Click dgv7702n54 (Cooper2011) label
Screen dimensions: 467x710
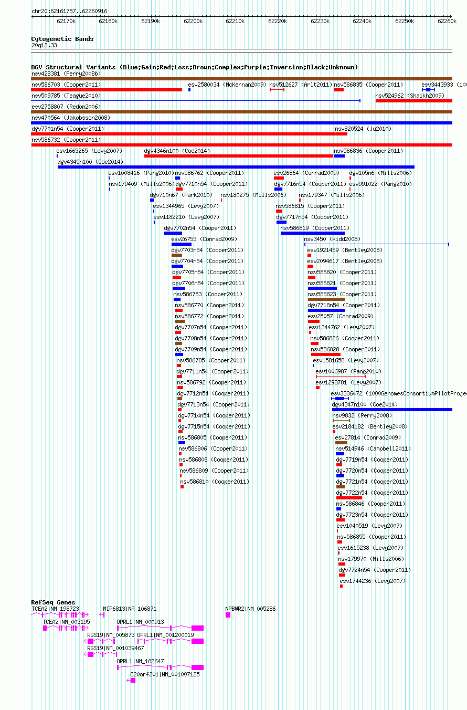200,228
